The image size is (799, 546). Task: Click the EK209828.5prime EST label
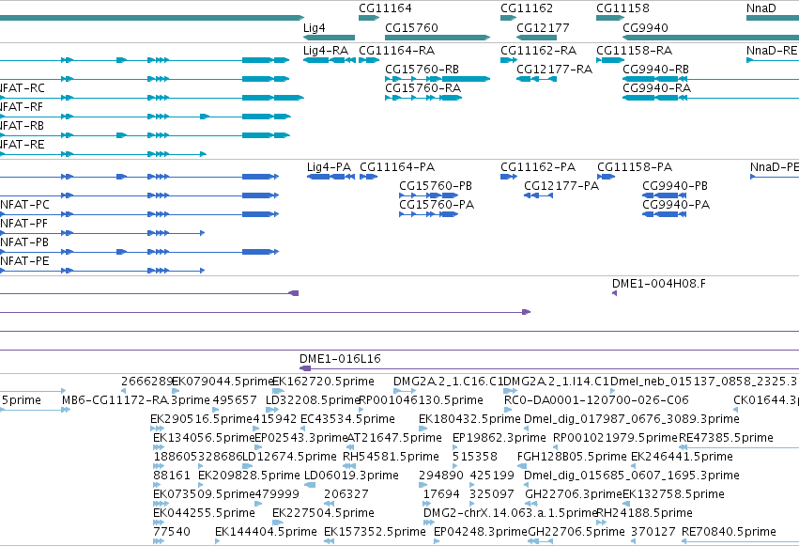[249, 476]
